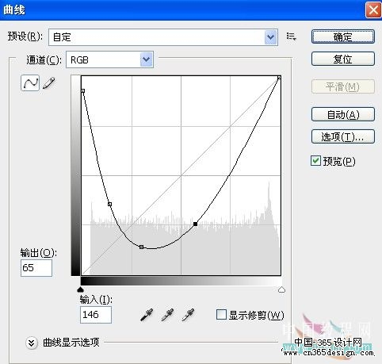Pick the white point eyedropper
This screenshot has width=382, height=364.
[x=189, y=315]
